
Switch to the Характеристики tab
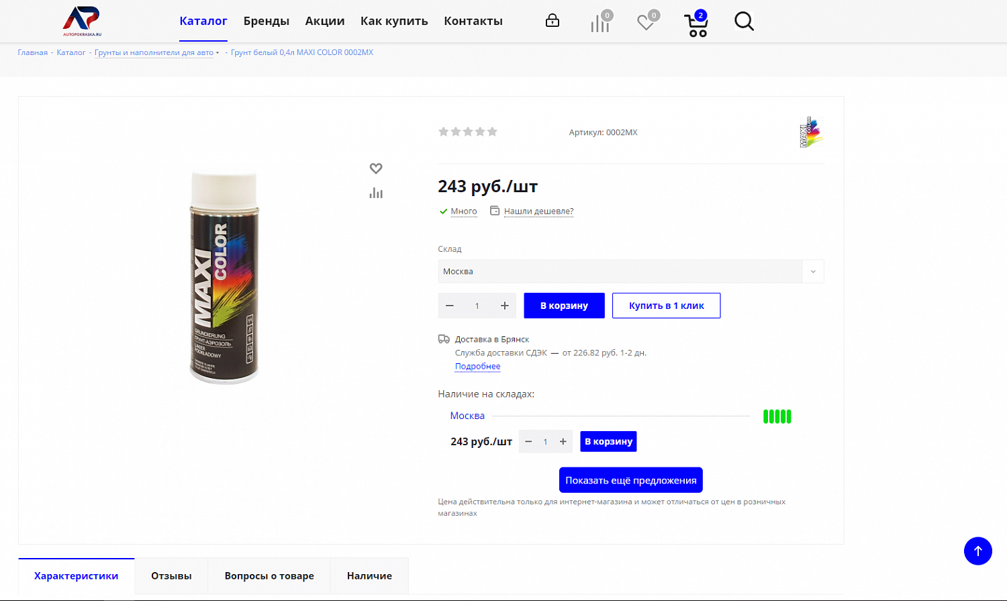[77, 575]
